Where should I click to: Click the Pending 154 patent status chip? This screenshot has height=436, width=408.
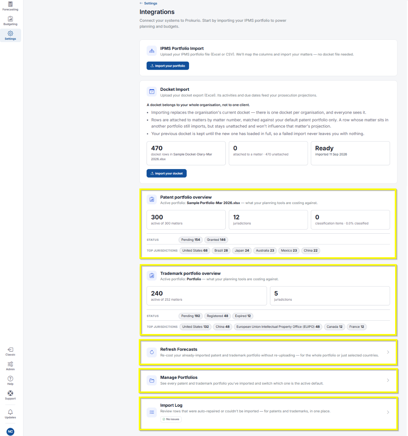[190, 240]
